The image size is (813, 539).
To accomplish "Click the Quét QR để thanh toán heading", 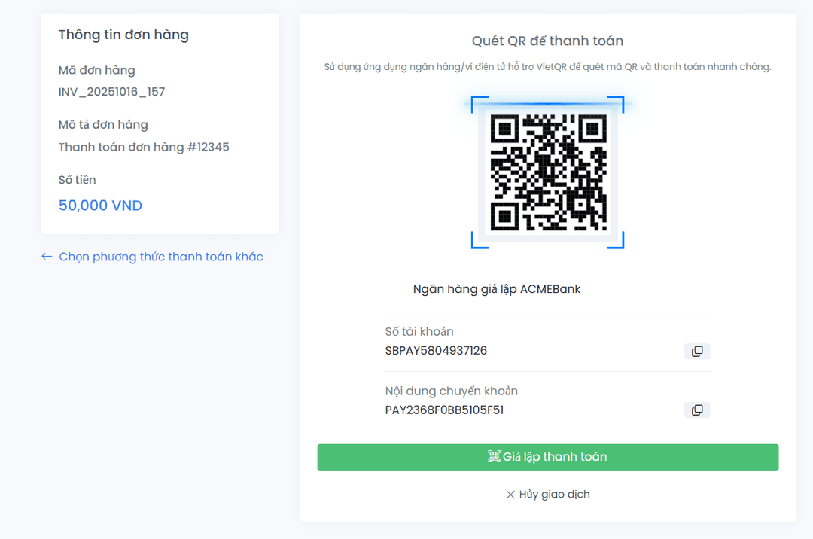I will [x=547, y=41].
